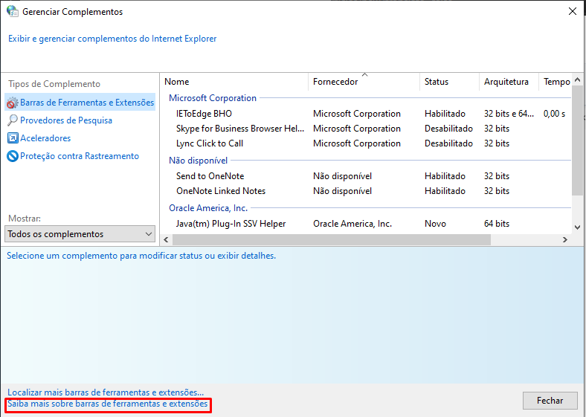Click the vertical scrollbar thumb

577,140
